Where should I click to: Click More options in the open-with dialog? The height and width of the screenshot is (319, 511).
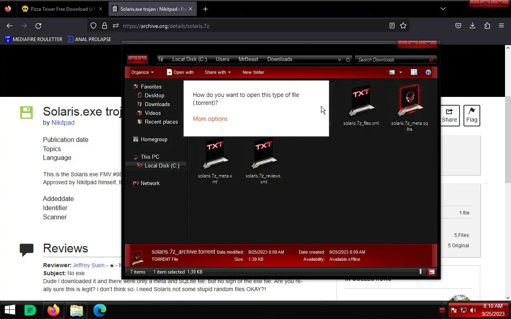pos(210,119)
